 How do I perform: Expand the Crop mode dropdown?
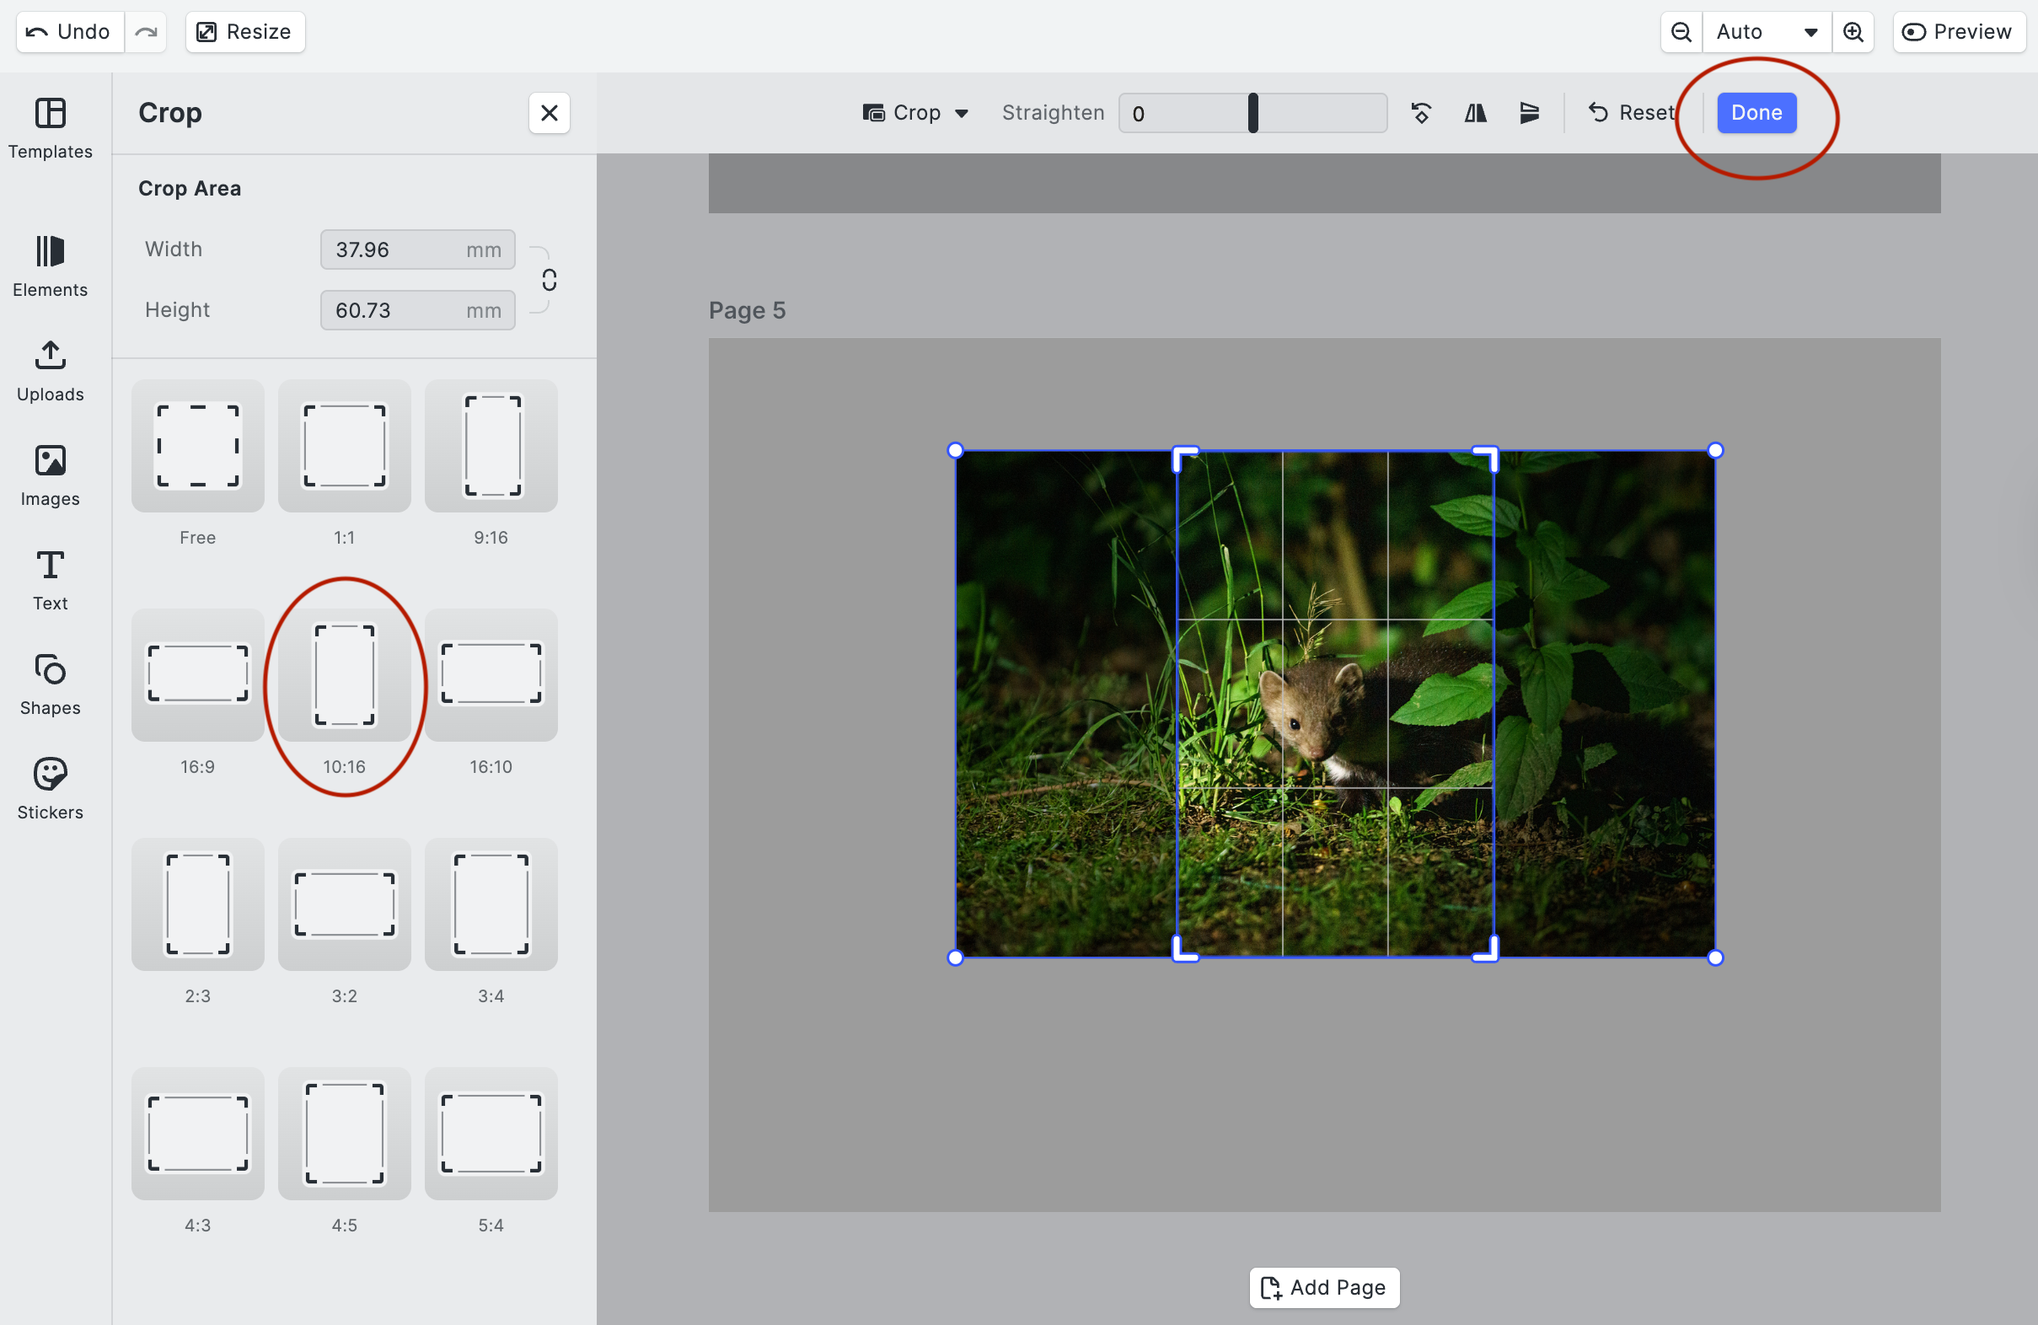(915, 113)
